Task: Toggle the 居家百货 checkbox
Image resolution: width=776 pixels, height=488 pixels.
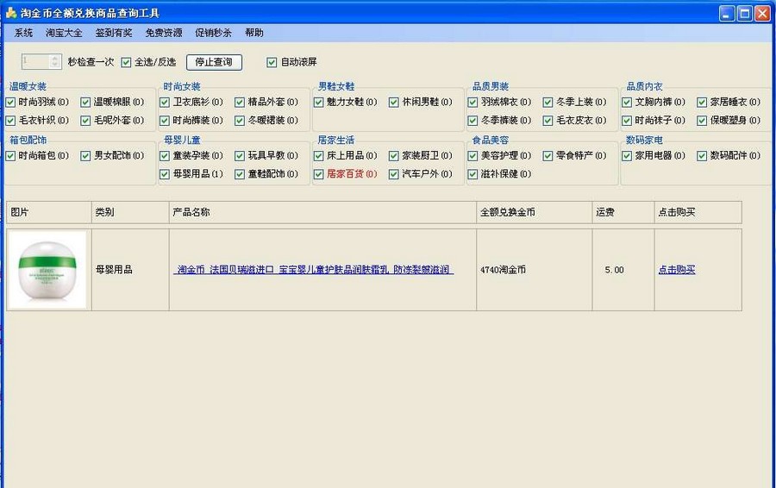Action: pos(320,174)
